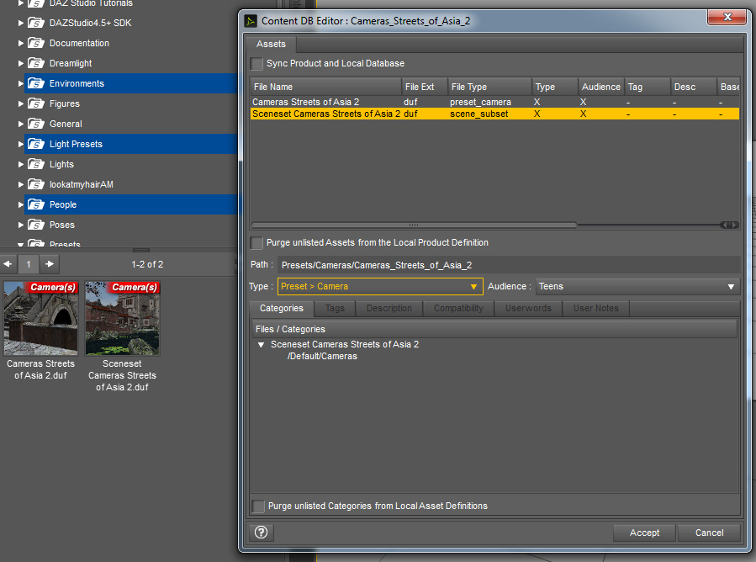This screenshot has width=756, height=562.
Task: Click the help question mark icon
Action: [x=261, y=532]
